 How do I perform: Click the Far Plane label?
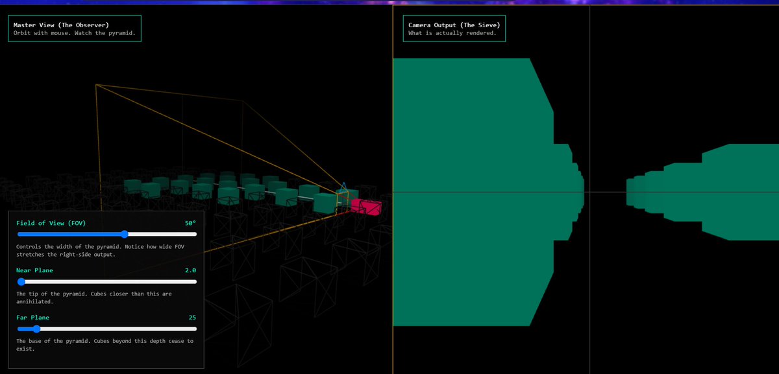tap(32, 318)
